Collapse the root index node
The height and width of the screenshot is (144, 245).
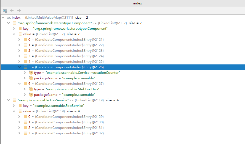coord(3,18)
